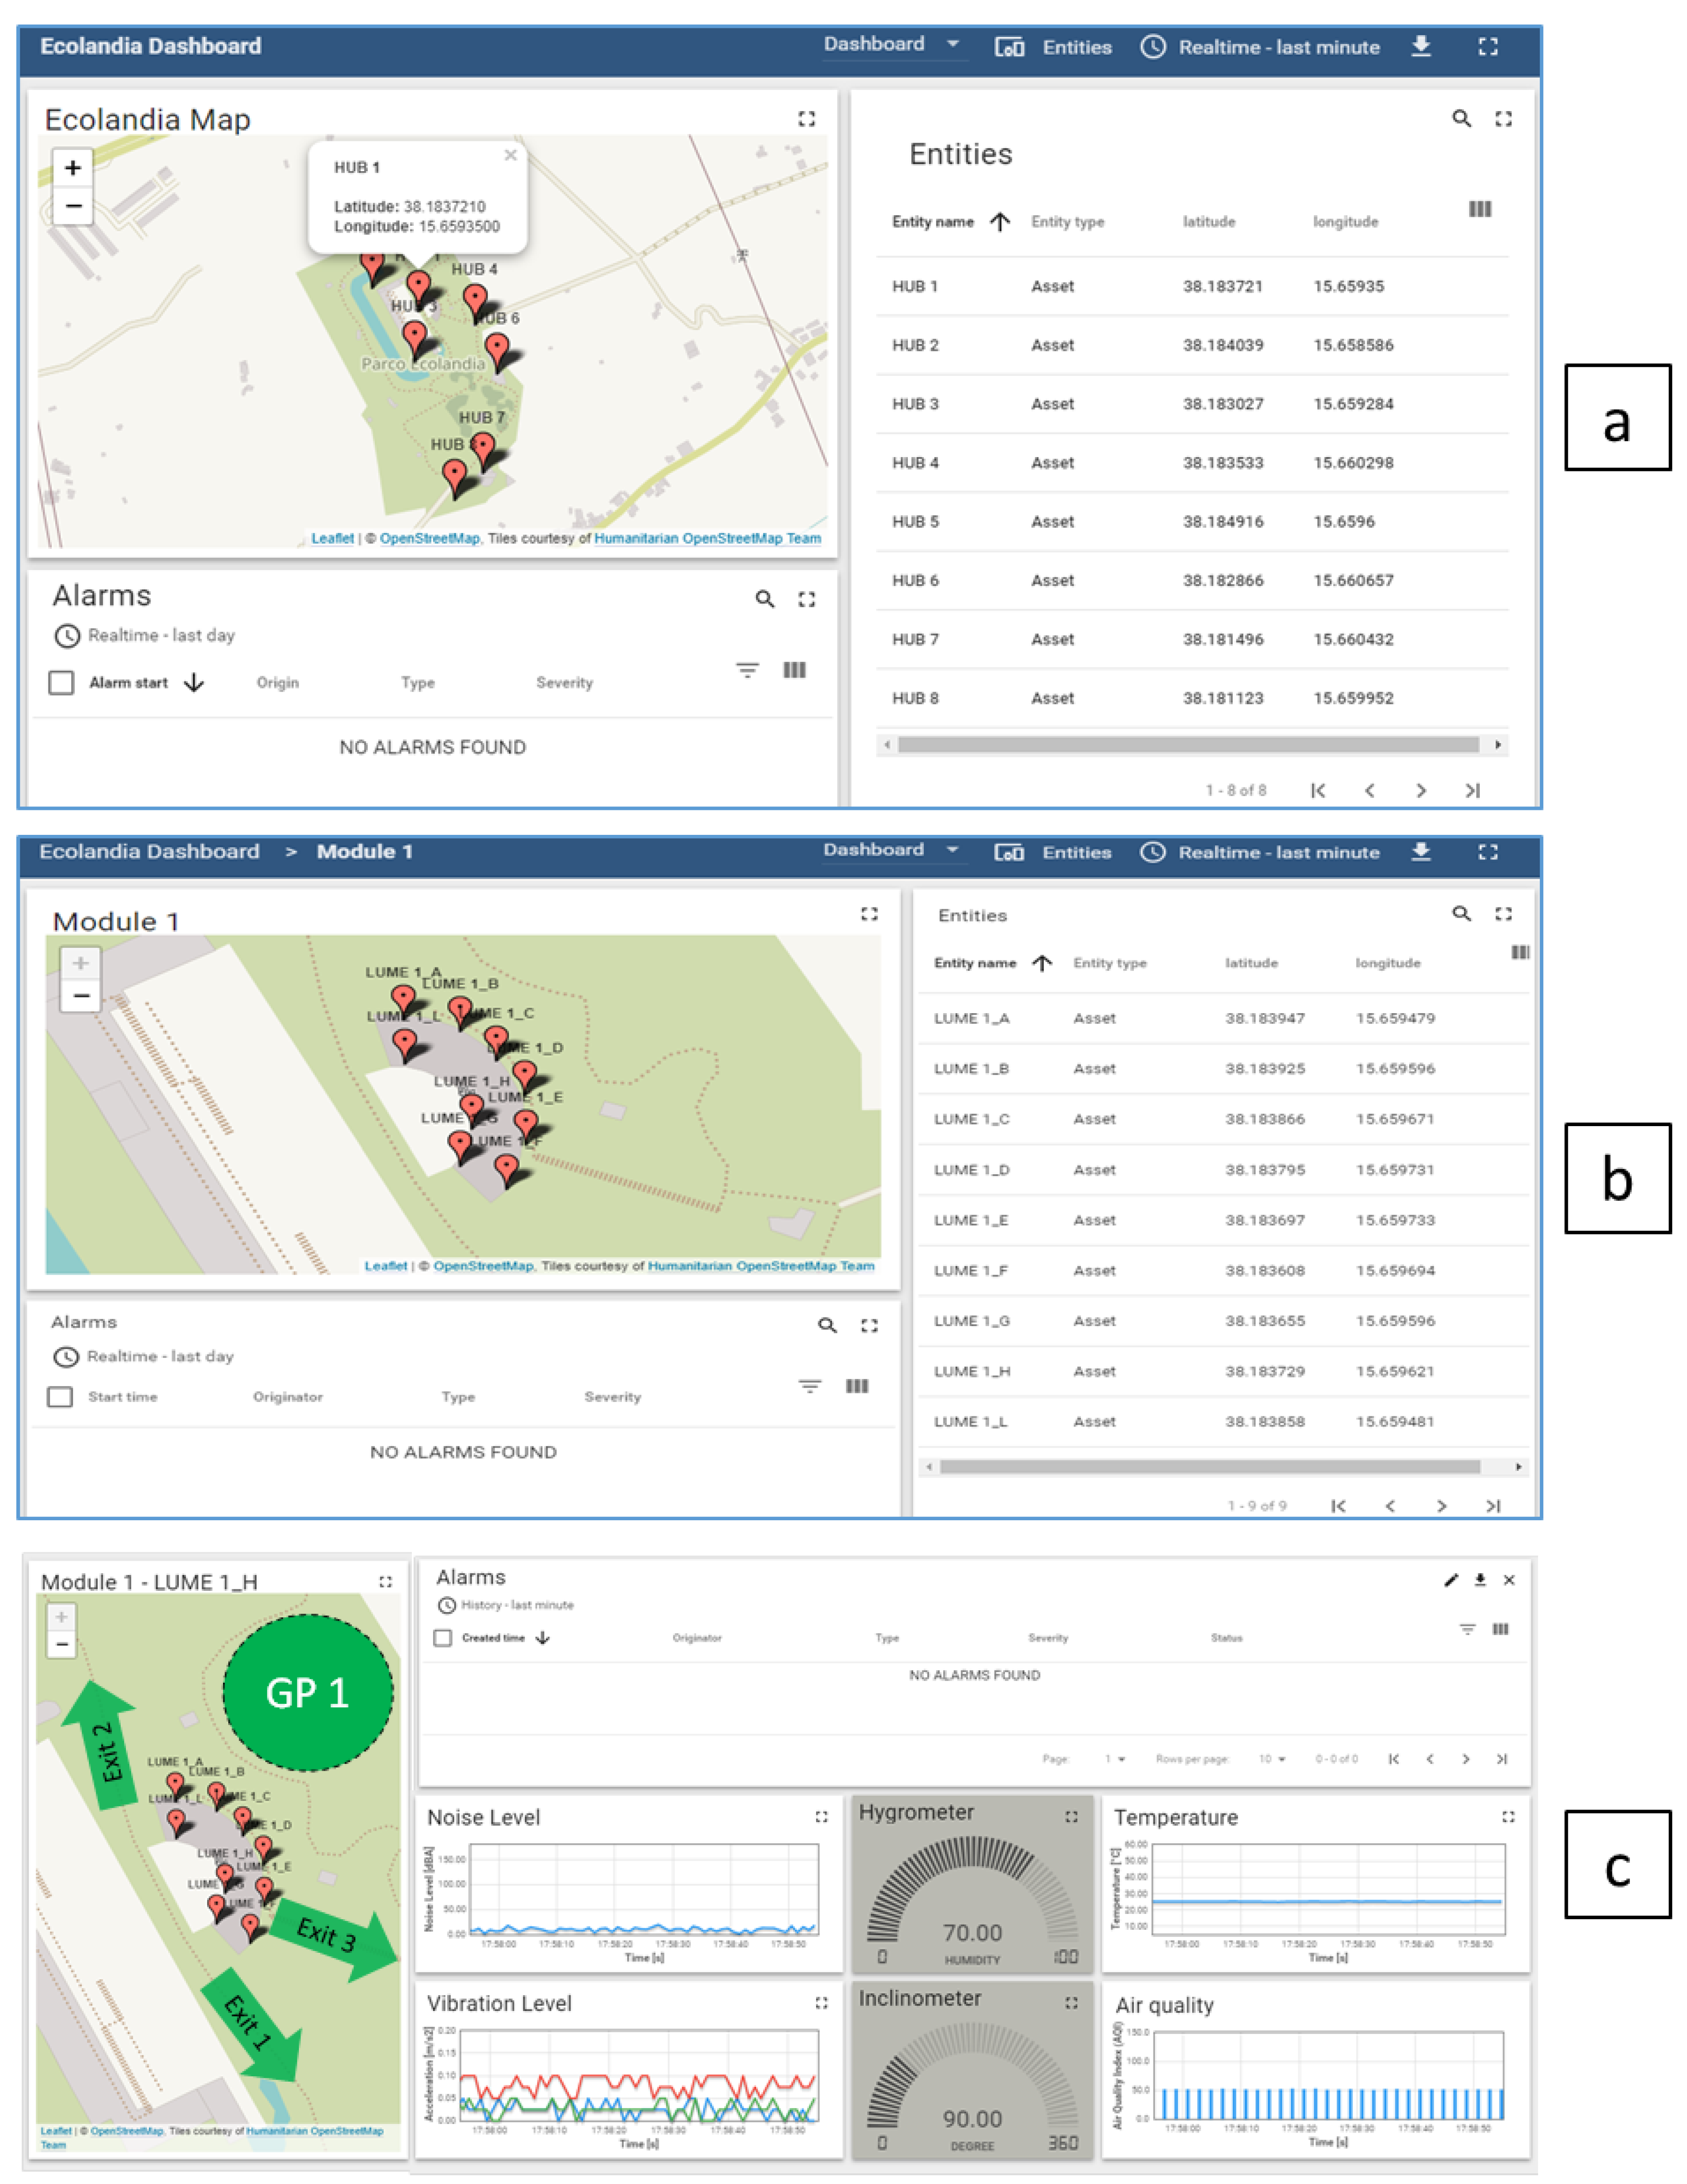Open the Page number dropdown in the alarms pager

coord(1115,1759)
